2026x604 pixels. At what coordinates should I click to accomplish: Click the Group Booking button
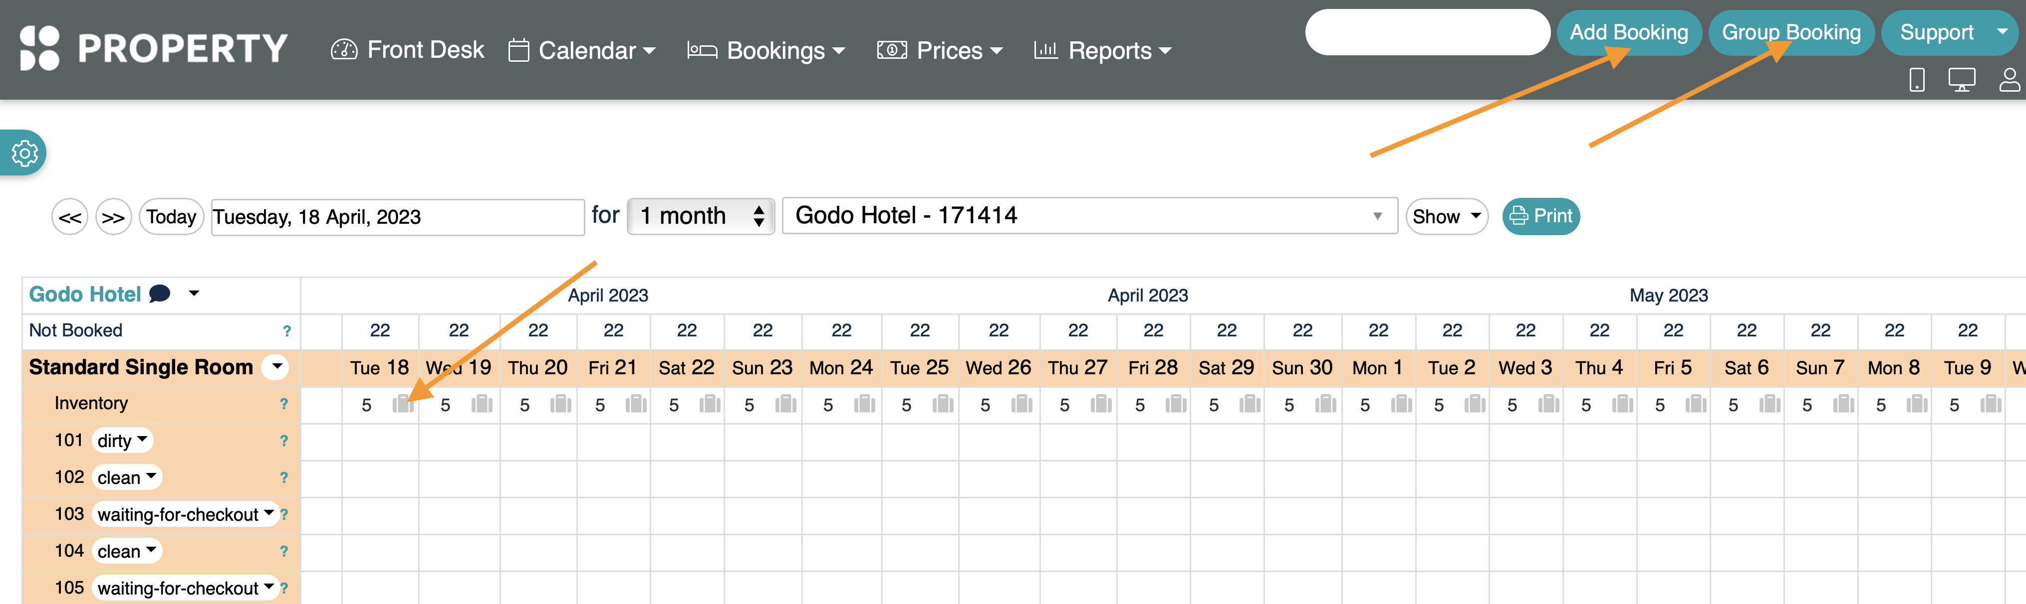(1791, 32)
